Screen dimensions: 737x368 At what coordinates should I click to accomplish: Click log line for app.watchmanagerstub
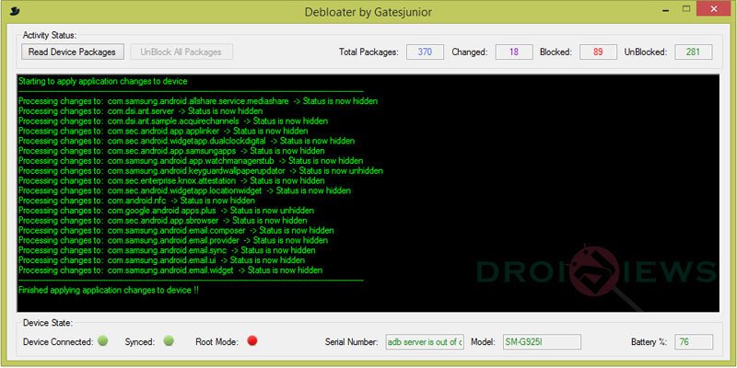[x=191, y=160]
